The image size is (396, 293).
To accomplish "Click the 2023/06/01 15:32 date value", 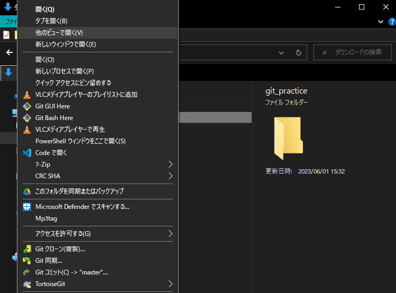I will (321, 171).
